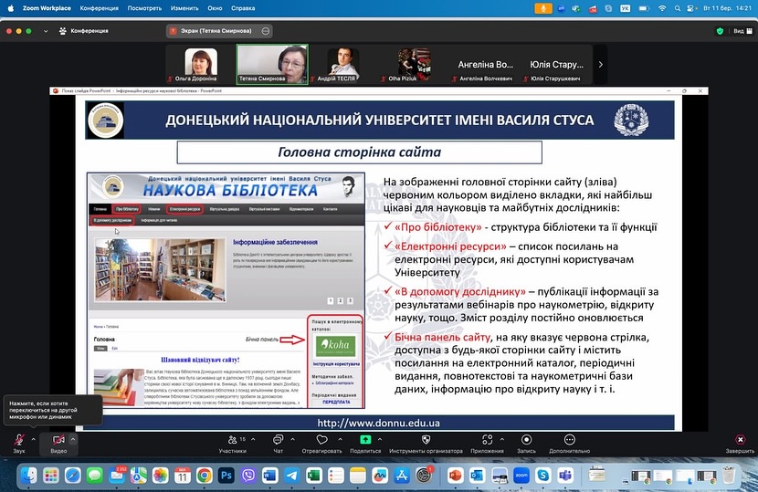Click the orange microphone indicator in menu bar
Screen dimensions: 758x492
click(x=543, y=8)
